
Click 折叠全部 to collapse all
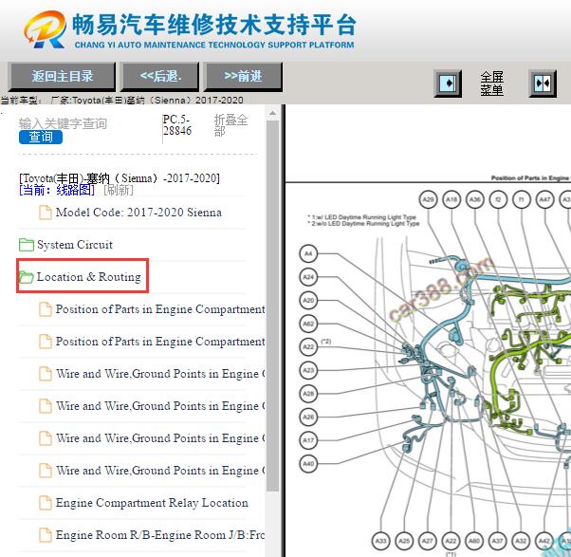230,125
